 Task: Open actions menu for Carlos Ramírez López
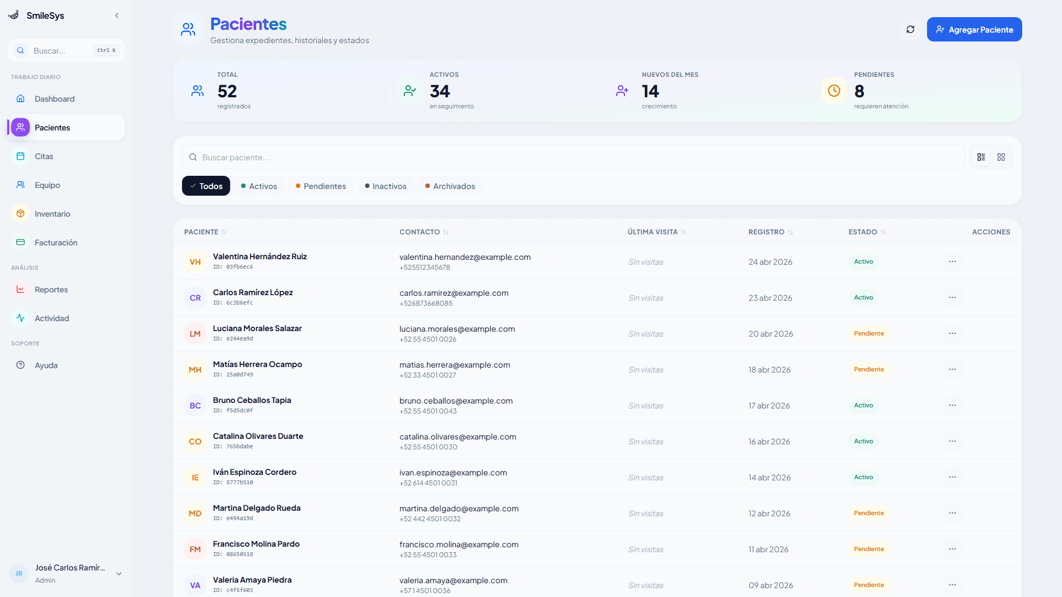point(952,297)
